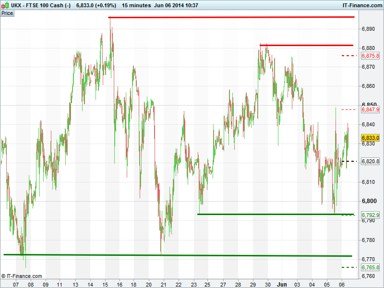Select the 6,820.8 black price label
The image size is (384, 288).
point(370,162)
